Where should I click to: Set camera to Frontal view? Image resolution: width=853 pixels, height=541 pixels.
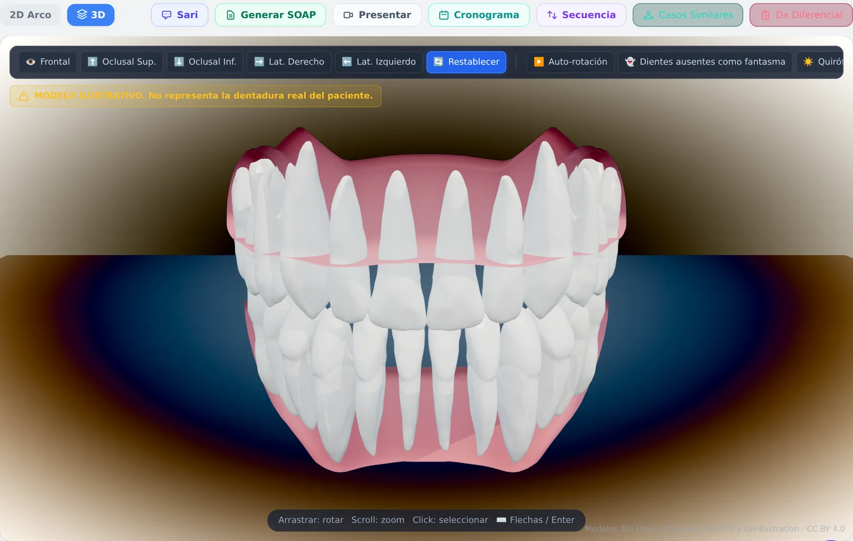(48, 62)
